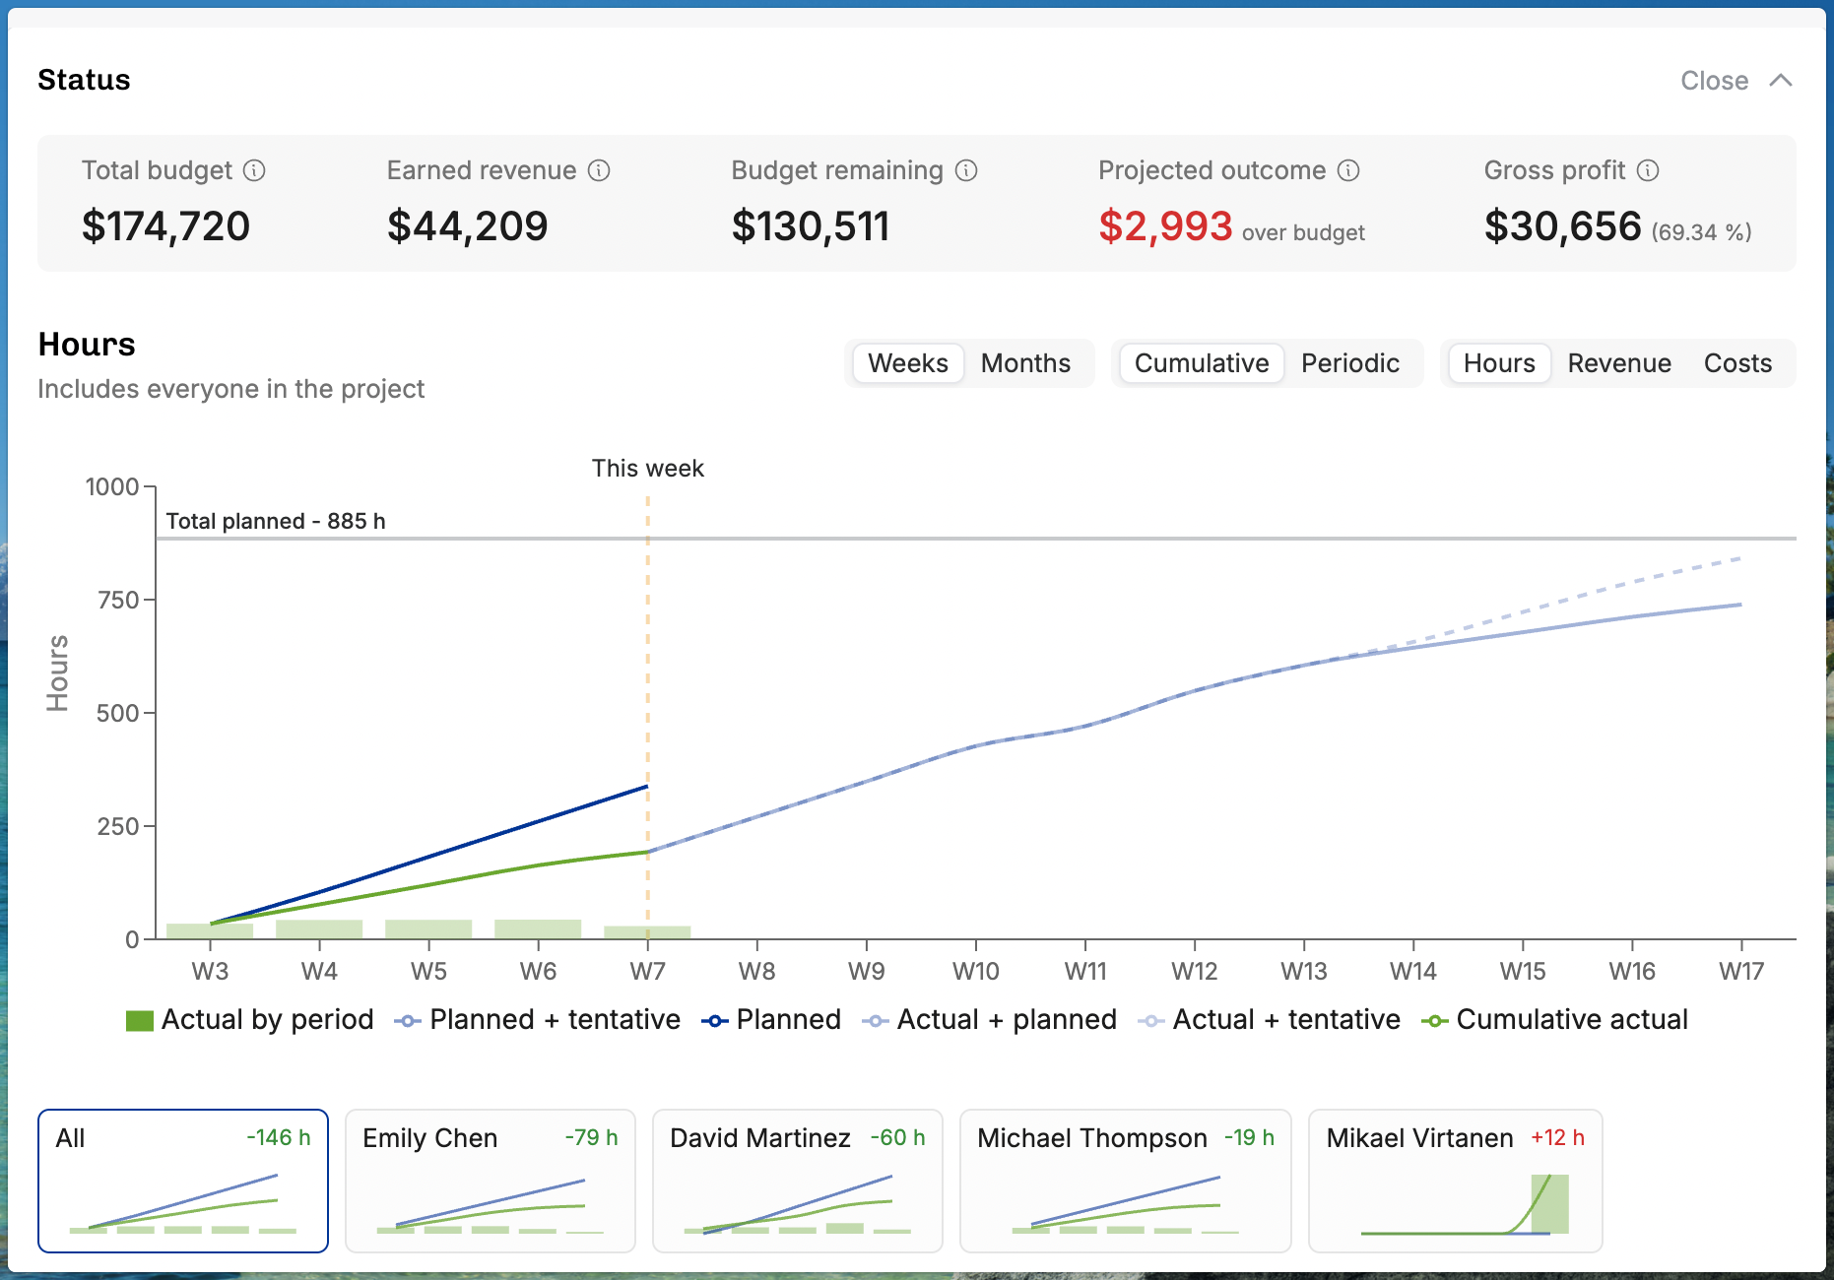Click the Gross profit info icon
The image size is (1834, 1280).
pos(1648,170)
